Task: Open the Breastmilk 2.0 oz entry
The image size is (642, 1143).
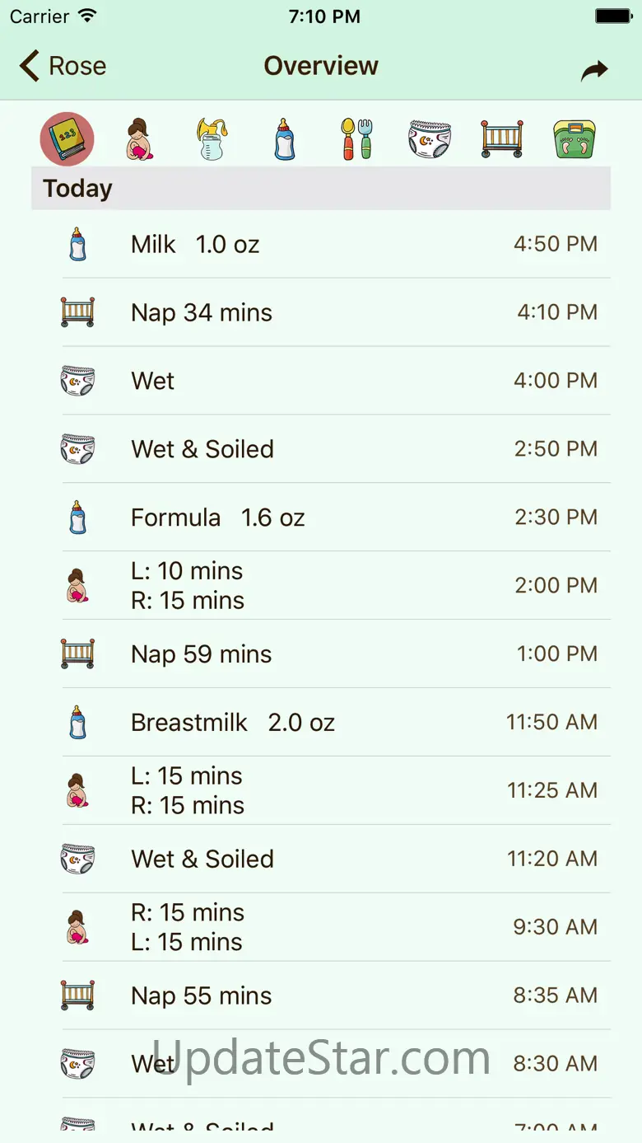Action: click(329, 723)
